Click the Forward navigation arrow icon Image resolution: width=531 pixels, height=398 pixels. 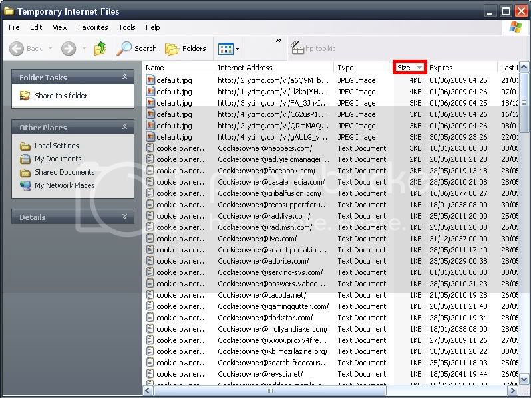pos(68,49)
